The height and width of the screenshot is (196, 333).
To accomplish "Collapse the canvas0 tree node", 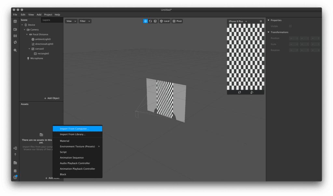I will click(x=29, y=49).
